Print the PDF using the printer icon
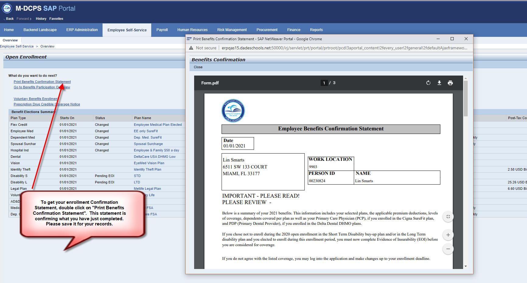 pos(450,83)
